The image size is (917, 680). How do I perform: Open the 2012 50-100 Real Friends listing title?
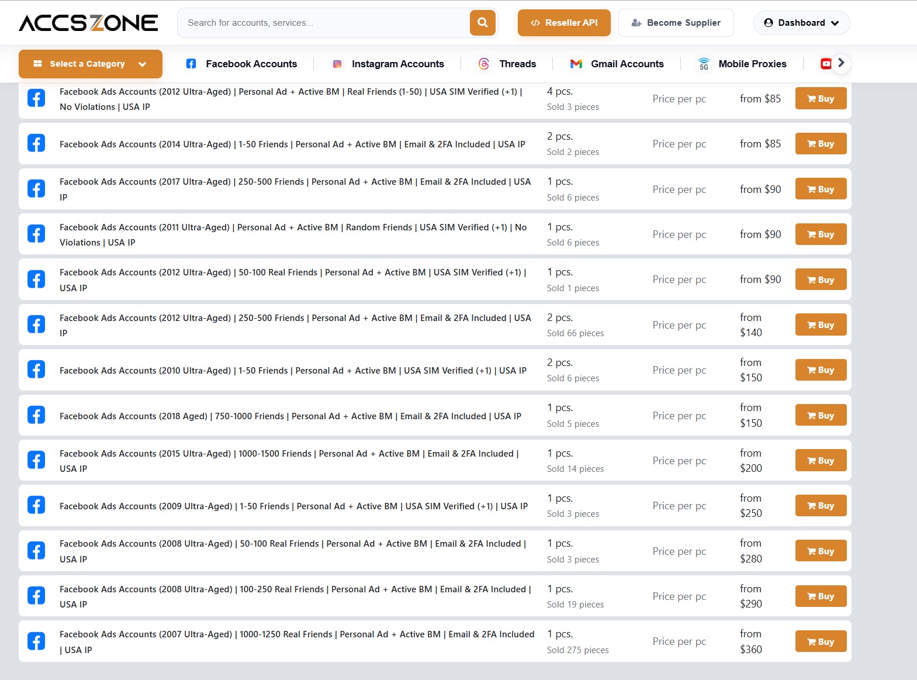293,280
